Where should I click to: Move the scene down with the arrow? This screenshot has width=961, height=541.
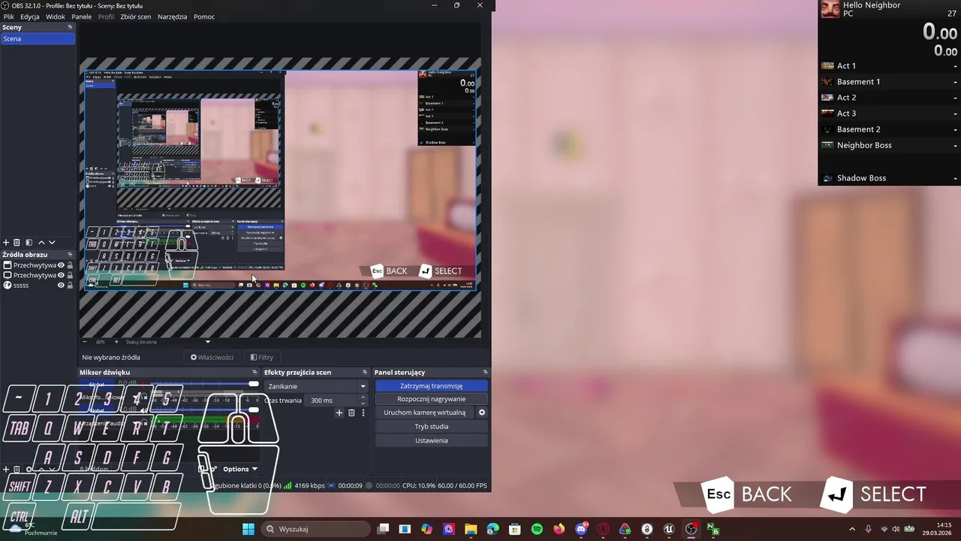click(x=52, y=243)
